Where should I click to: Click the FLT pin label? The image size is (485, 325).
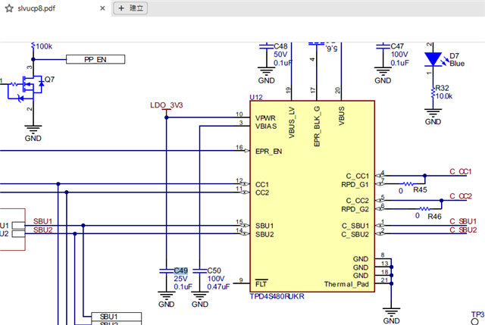tap(261, 283)
